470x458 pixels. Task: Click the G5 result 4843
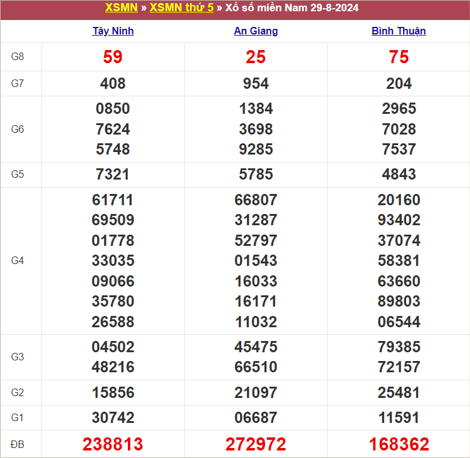[x=399, y=174]
